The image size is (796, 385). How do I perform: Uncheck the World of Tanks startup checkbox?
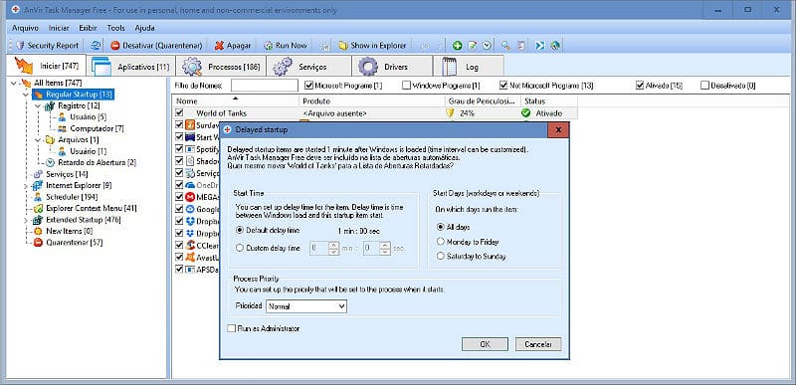click(179, 113)
